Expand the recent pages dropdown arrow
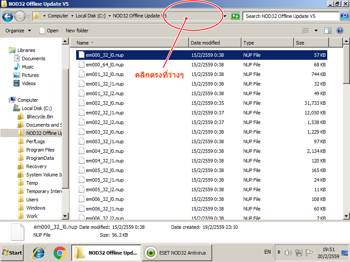 click(x=28, y=16)
